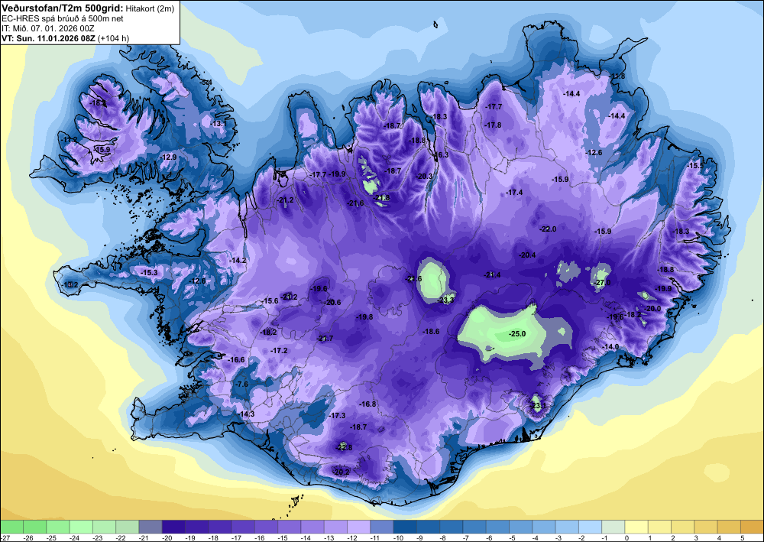Click the -20.3 temperature label
The image size is (764, 542).
coord(424,177)
